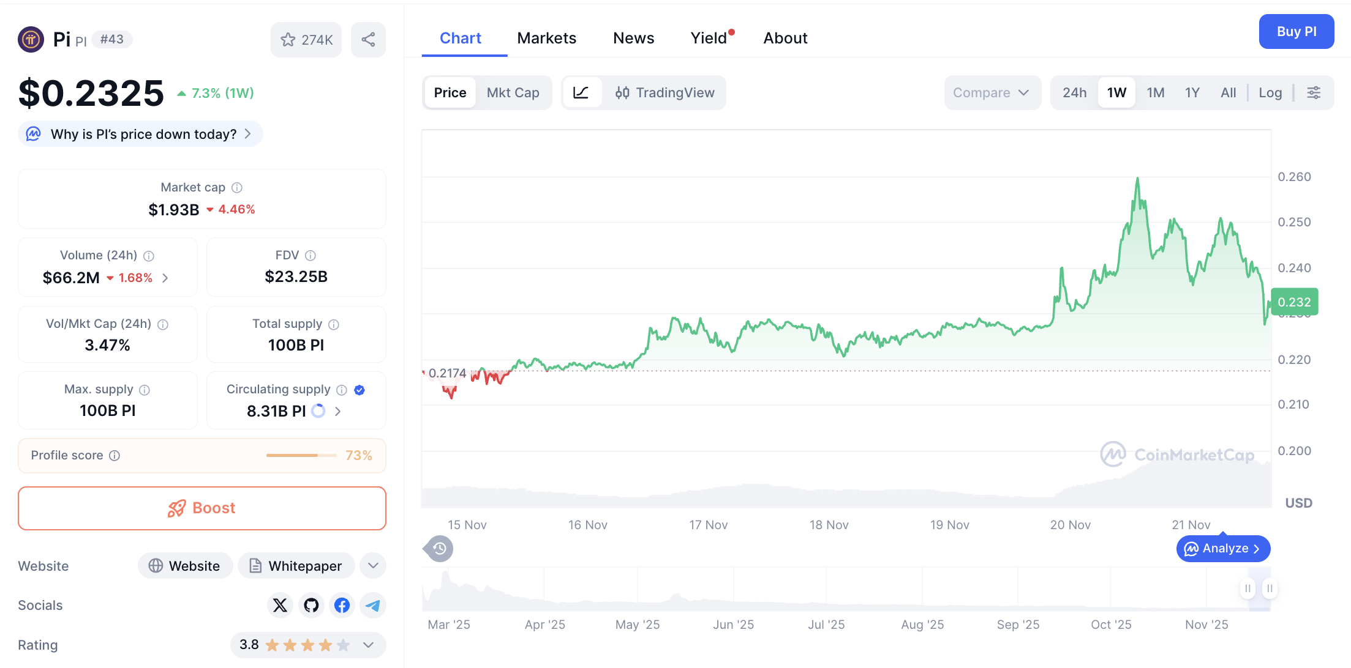
Task: Expand the rating details dropdown
Action: [368, 645]
